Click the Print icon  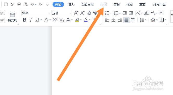tap(19, 4)
